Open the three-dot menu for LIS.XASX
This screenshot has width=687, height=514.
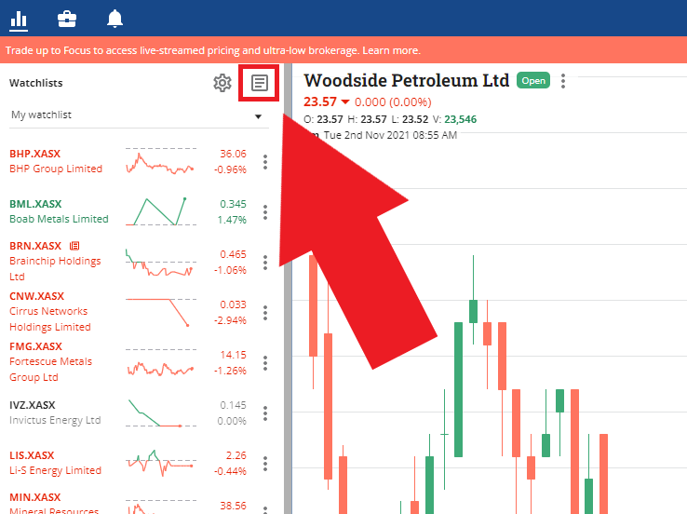point(265,464)
